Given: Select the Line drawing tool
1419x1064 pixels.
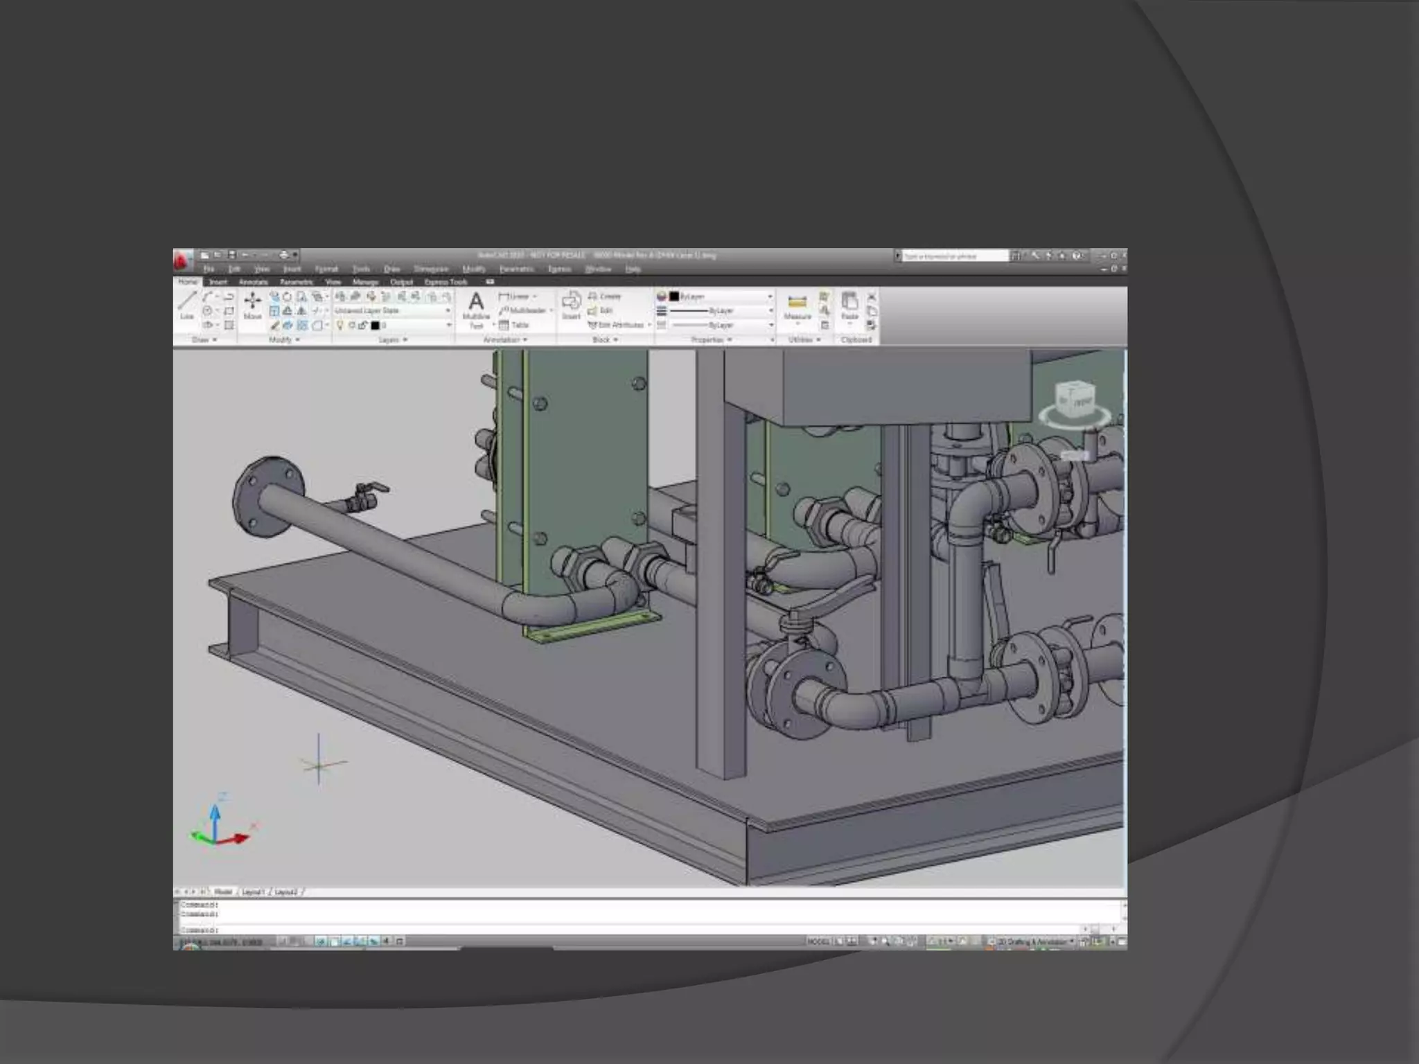Looking at the screenshot, I should pyautogui.click(x=186, y=304).
